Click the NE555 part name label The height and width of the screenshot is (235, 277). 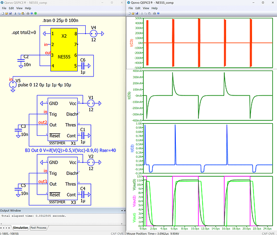[64, 57]
